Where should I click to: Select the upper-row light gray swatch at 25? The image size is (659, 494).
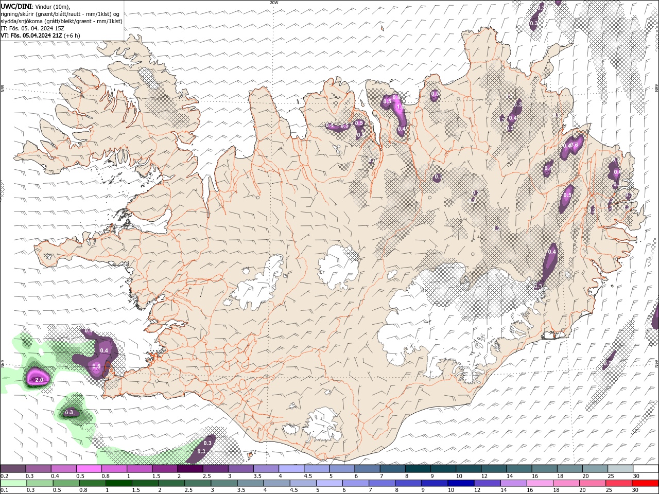coord(620,469)
